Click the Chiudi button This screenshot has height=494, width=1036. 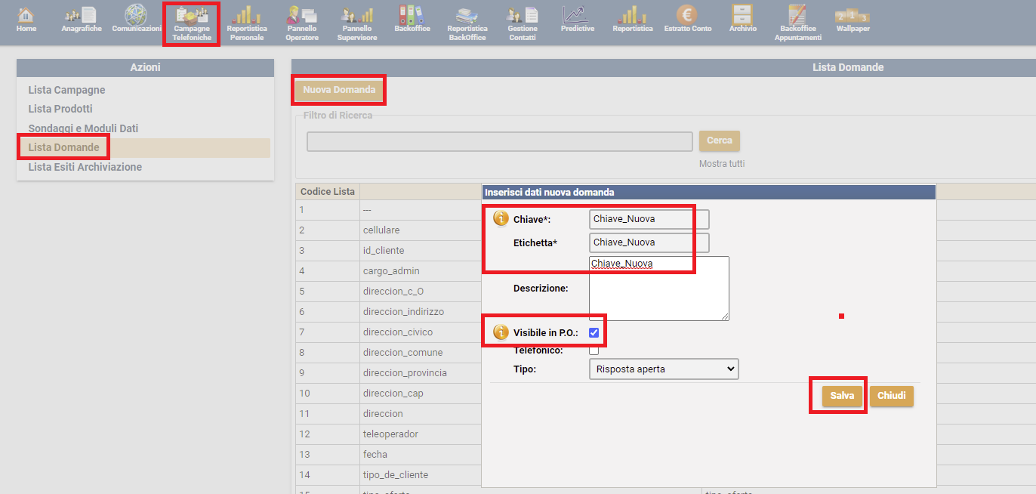(891, 396)
